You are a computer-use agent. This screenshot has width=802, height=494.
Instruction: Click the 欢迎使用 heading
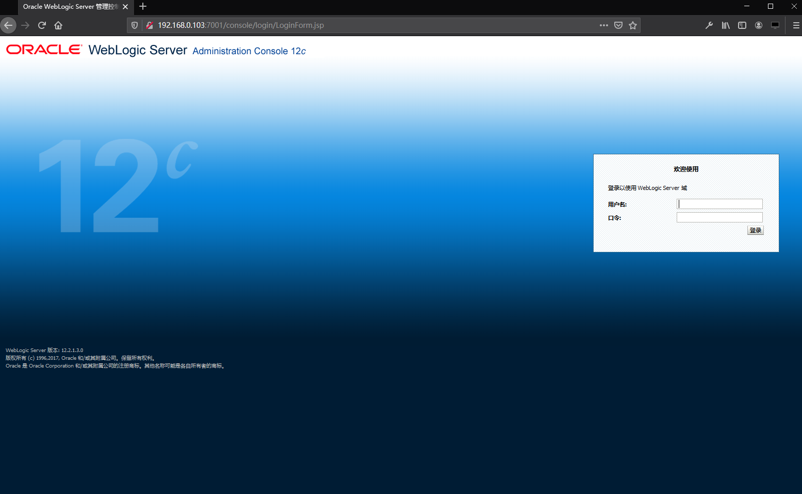686,169
